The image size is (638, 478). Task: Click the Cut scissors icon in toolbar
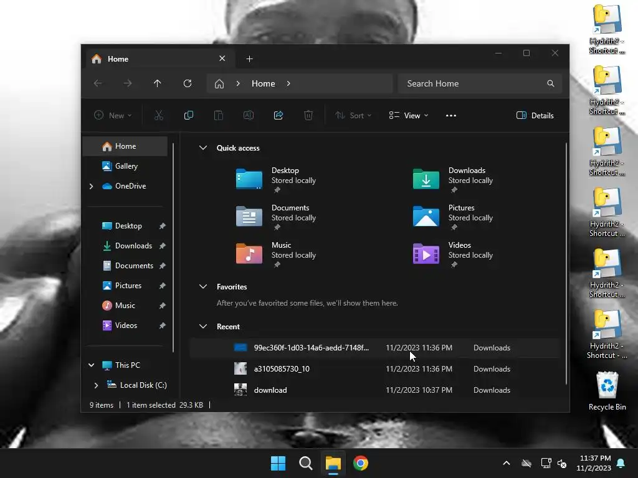[x=159, y=115]
